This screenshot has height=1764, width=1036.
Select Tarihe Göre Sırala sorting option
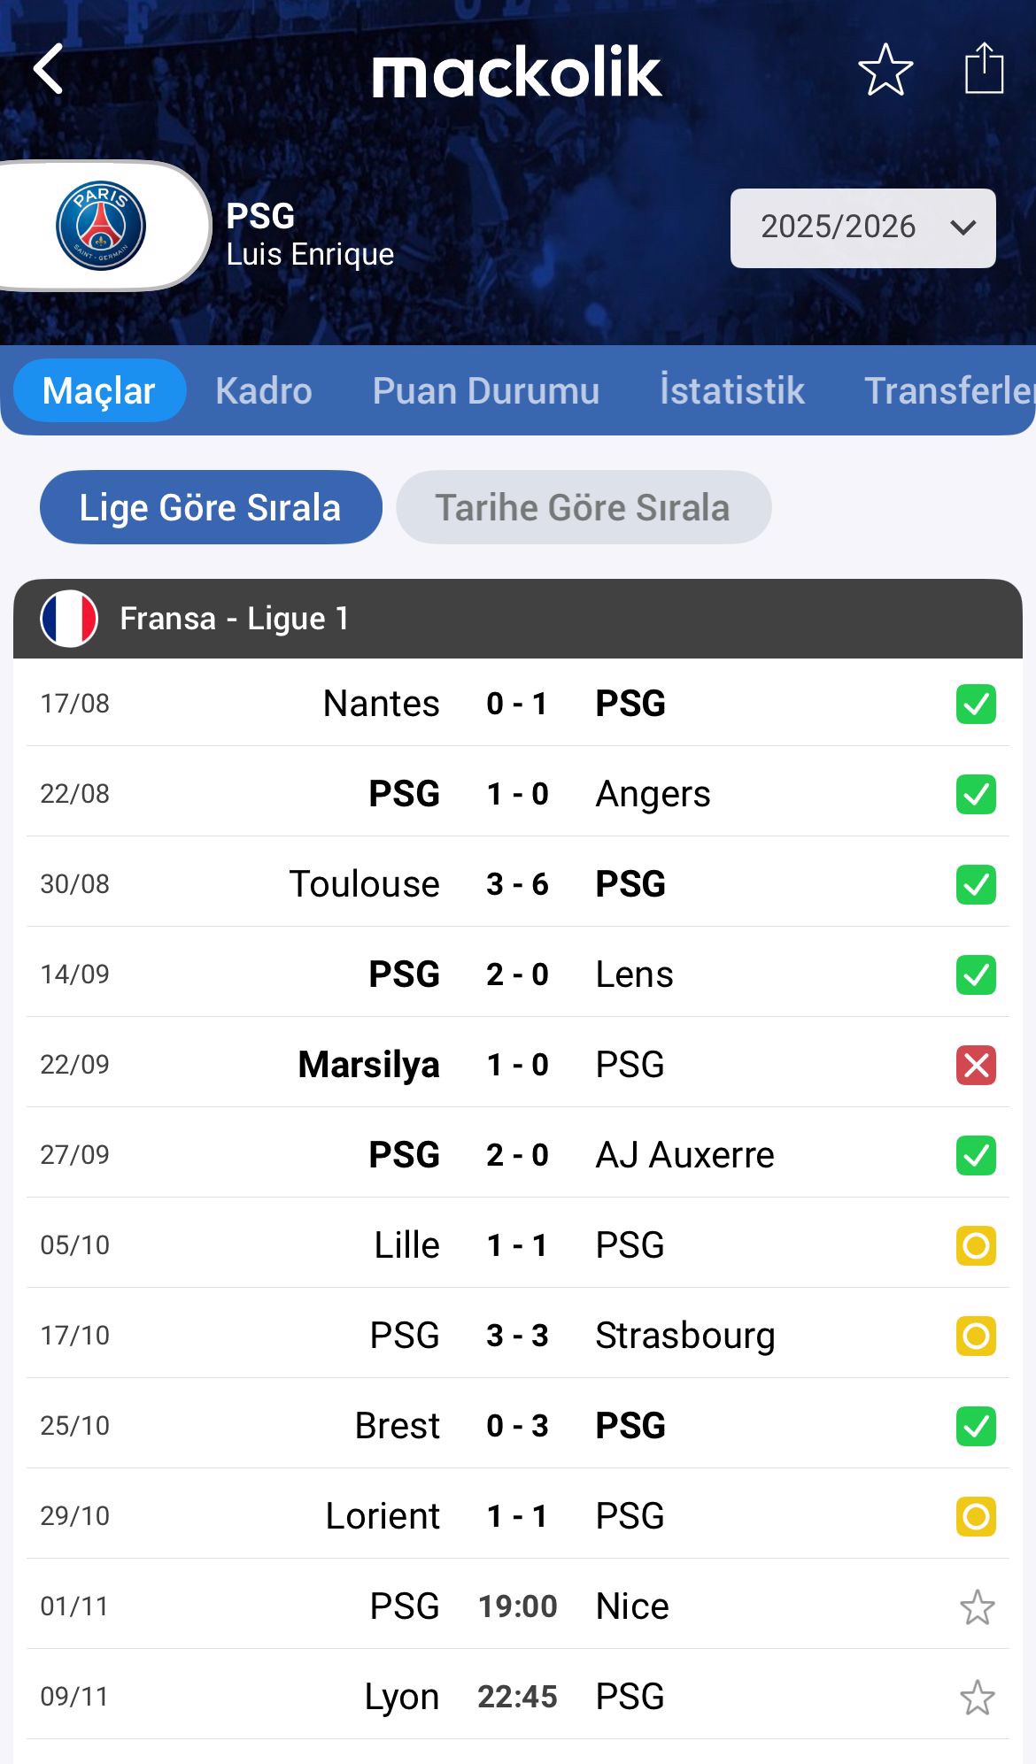coord(583,507)
